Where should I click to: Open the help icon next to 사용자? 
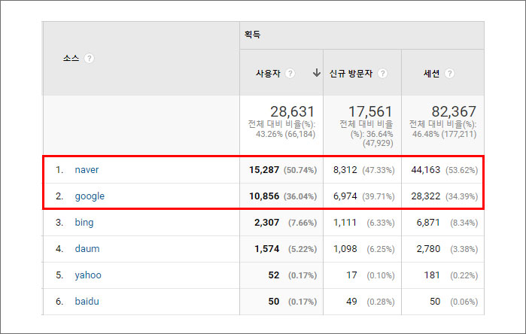click(290, 74)
